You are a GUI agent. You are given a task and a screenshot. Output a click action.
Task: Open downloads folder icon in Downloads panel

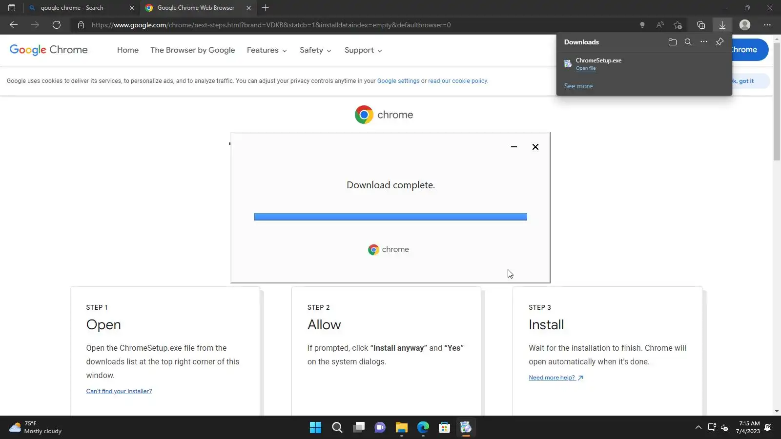(x=673, y=42)
